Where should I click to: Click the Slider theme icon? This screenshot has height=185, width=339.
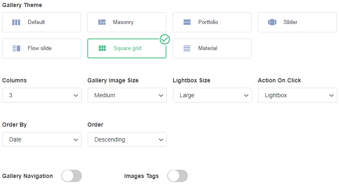pos(272,22)
